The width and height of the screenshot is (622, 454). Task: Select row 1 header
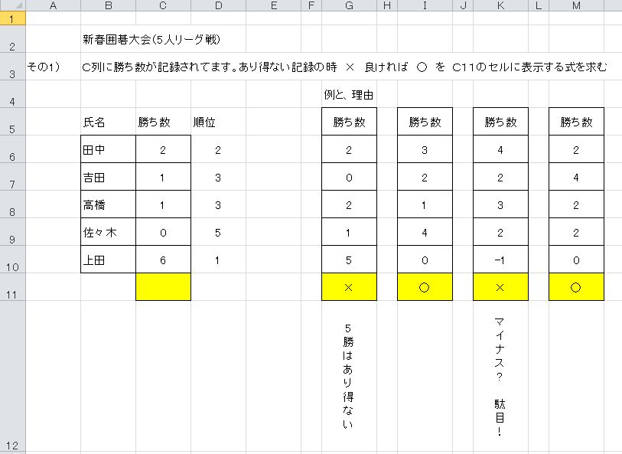[x=13, y=18]
